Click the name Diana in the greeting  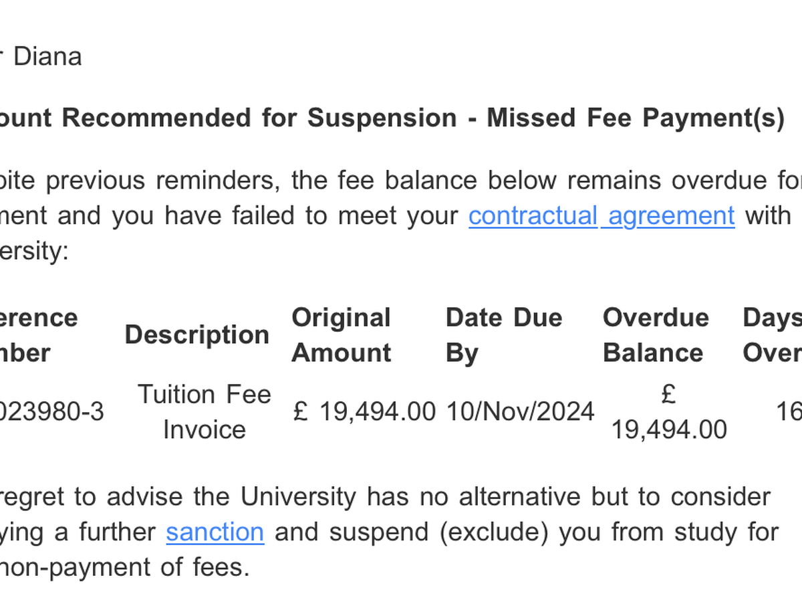click(x=47, y=56)
